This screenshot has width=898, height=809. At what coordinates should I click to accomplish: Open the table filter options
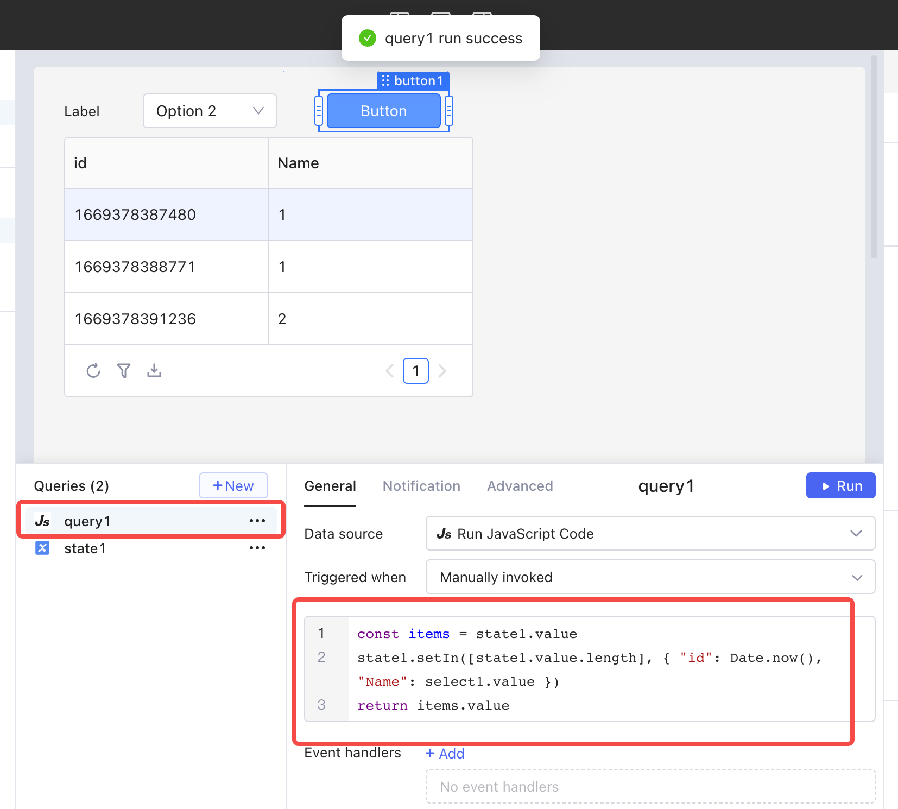(123, 371)
